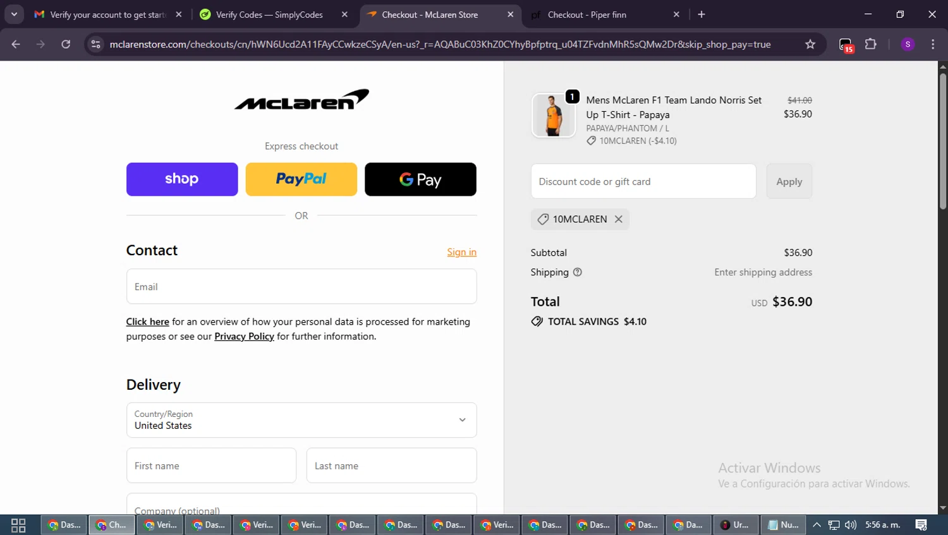Click the PAPAYA/PHANTOM / L variant text
This screenshot has width=948, height=535.
point(628,128)
